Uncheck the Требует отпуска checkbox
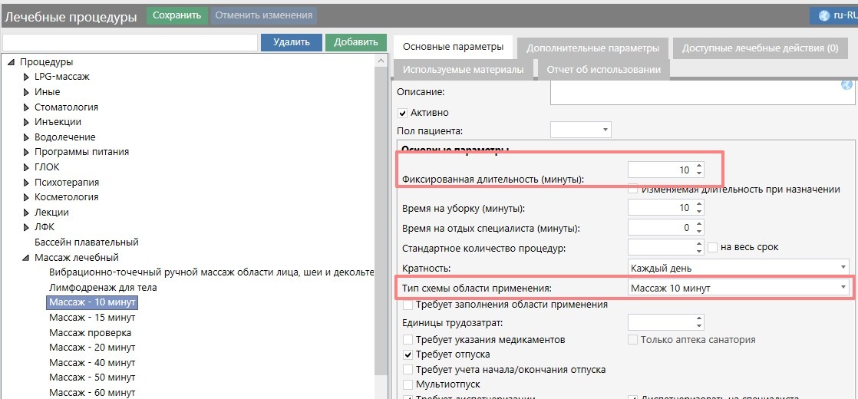The image size is (858, 399). tap(408, 354)
